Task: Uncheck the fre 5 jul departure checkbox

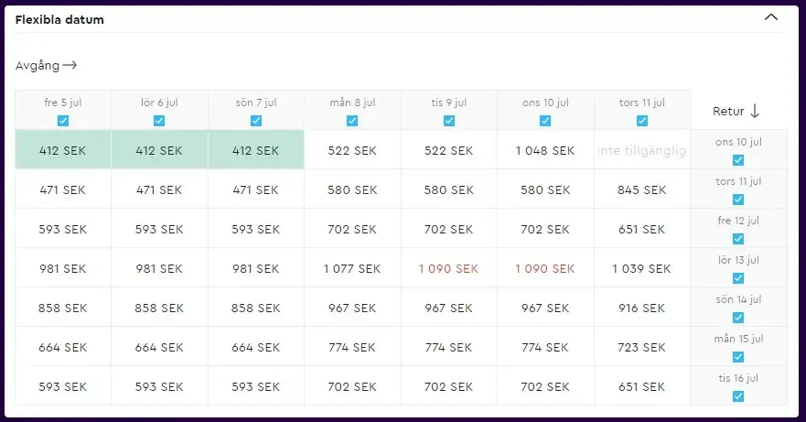Action: (x=63, y=121)
